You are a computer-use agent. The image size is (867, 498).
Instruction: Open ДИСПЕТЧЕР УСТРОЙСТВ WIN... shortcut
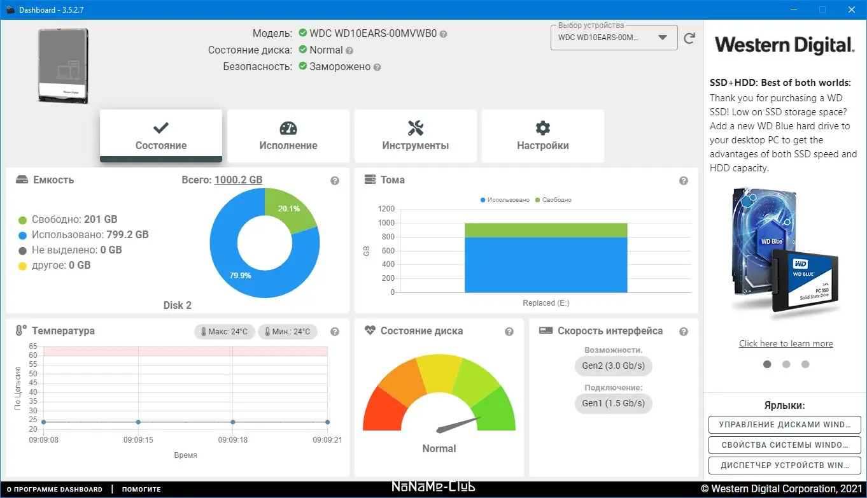785,466
